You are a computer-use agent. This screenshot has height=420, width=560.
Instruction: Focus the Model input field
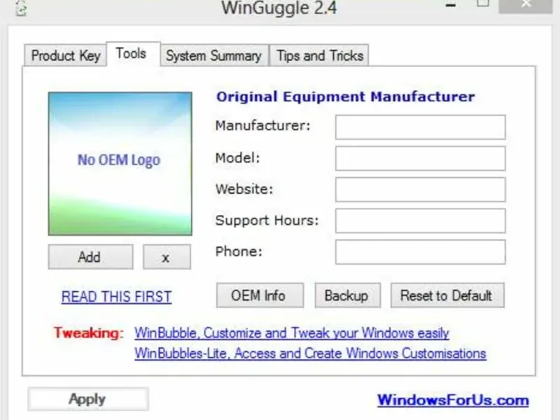[421, 158]
